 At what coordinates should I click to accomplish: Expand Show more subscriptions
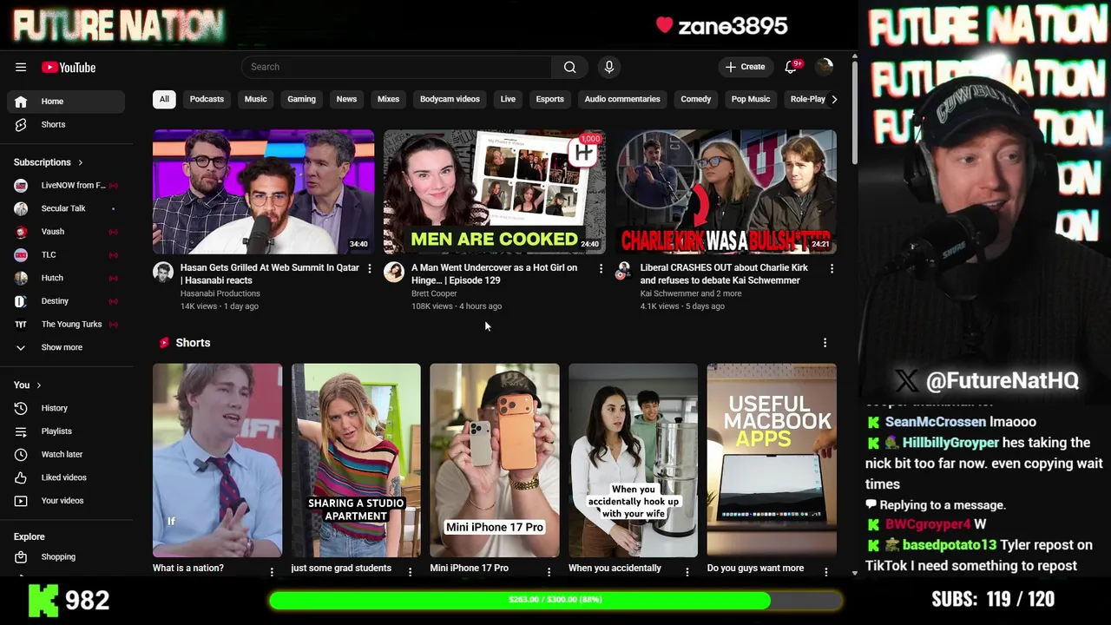(x=66, y=347)
